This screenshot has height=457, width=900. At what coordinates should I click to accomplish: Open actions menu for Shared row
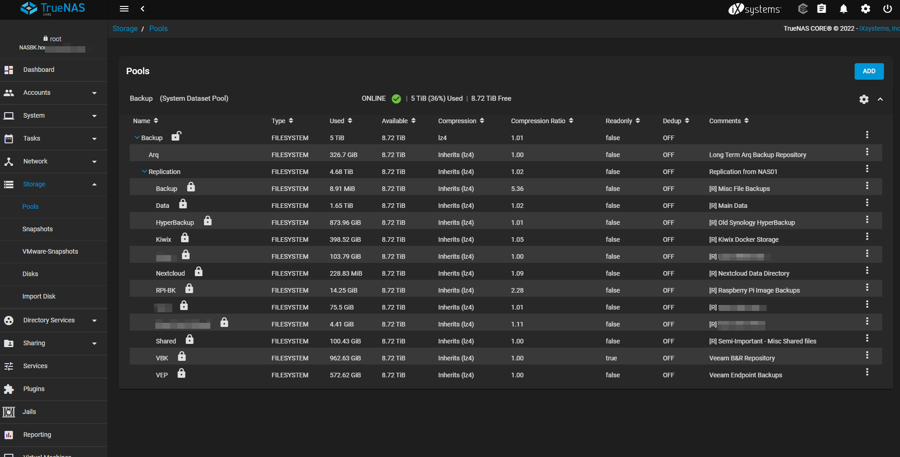click(867, 338)
